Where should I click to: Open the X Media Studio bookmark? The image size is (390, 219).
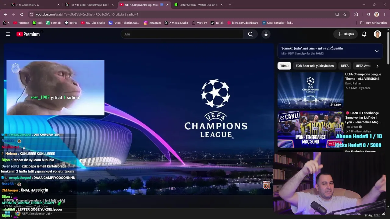176,23
